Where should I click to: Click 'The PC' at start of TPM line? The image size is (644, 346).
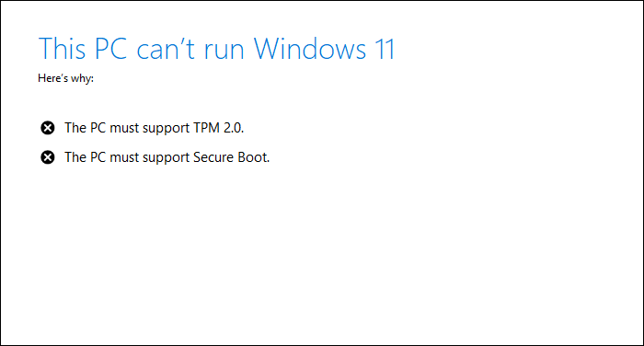pos(86,128)
